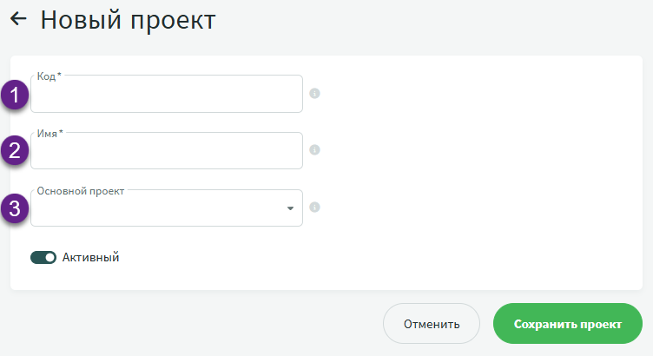Viewport: 653px width, 356px height.
Task: Click the info icon next to Имя field
Action: [314, 149]
